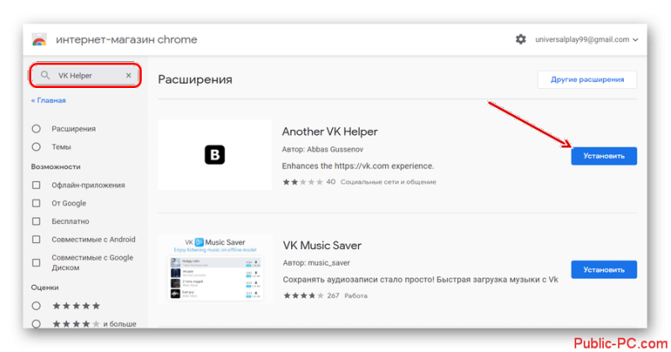
Task: Click the Оценки section heading
Action: coord(45,287)
